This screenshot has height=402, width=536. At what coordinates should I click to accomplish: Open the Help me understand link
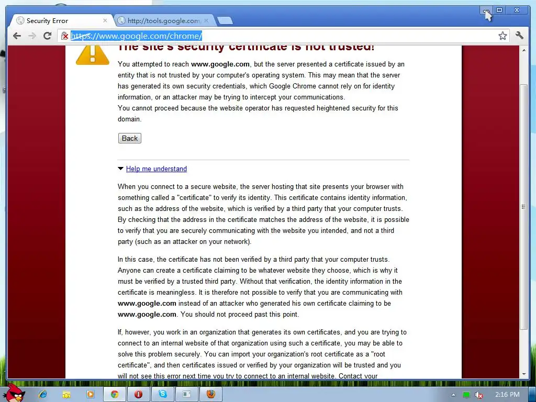[156, 169]
